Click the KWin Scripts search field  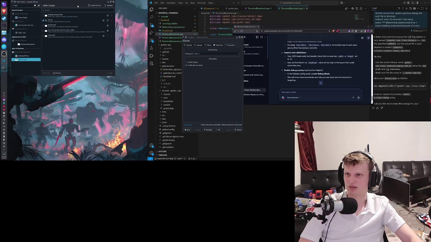click(78, 10)
